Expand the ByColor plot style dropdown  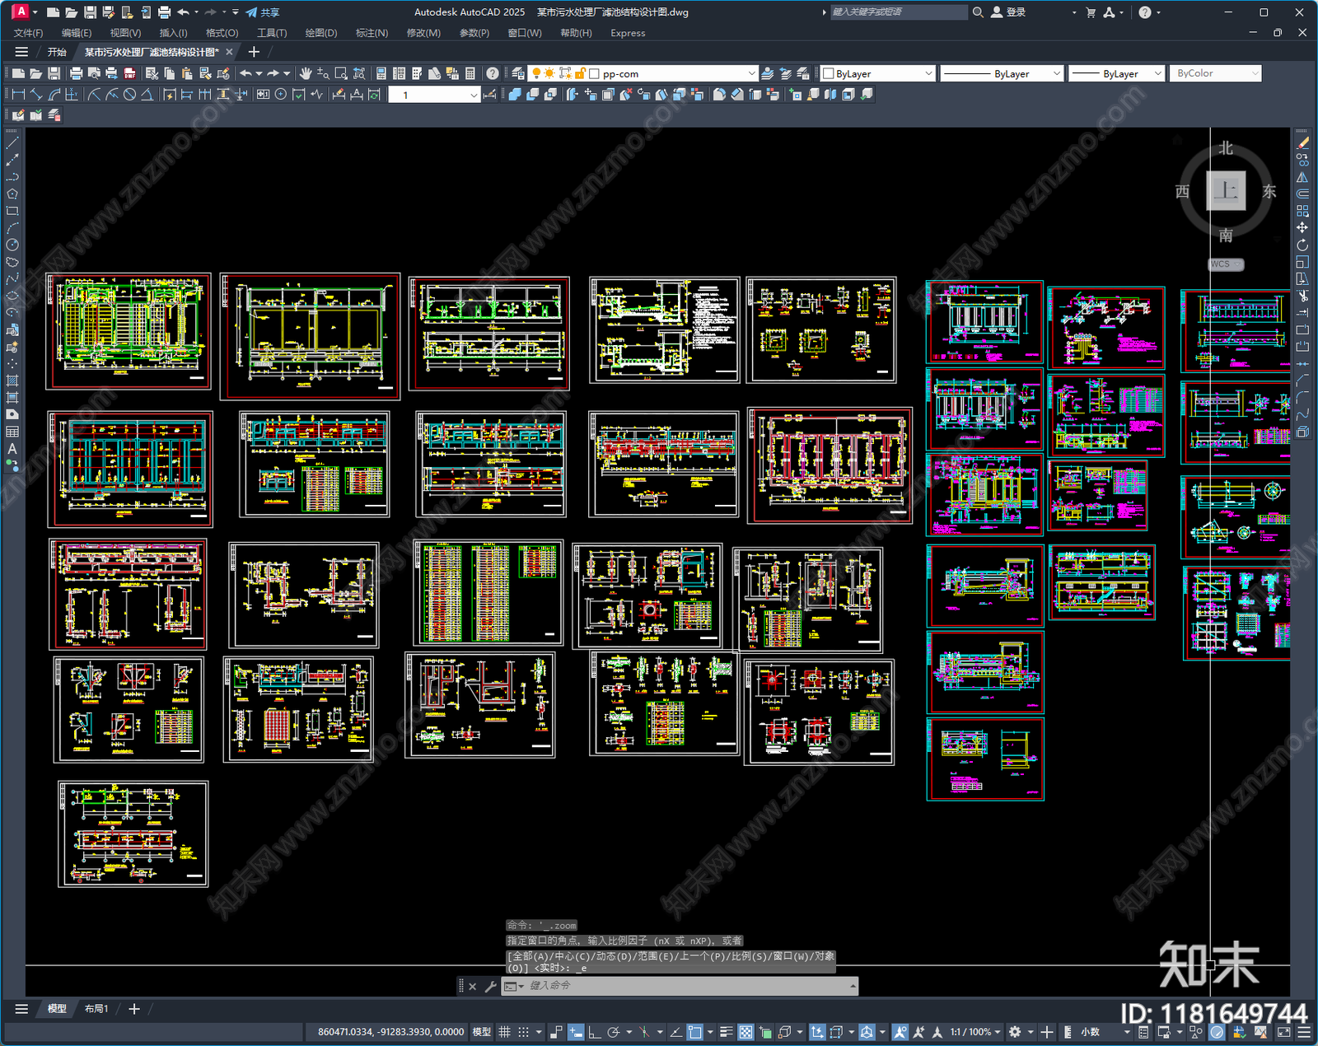1255,73
